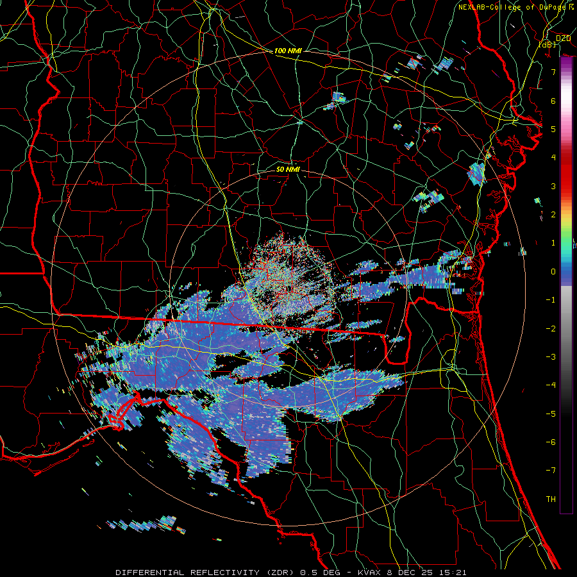This screenshot has width=577, height=577.
Task: Click the "-3" tick label on the color scale
Action: (551, 357)
